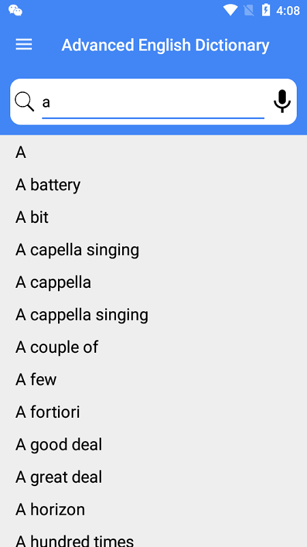Open the 'A bit' entry
The image size is (307, 547).
(153, 217)
